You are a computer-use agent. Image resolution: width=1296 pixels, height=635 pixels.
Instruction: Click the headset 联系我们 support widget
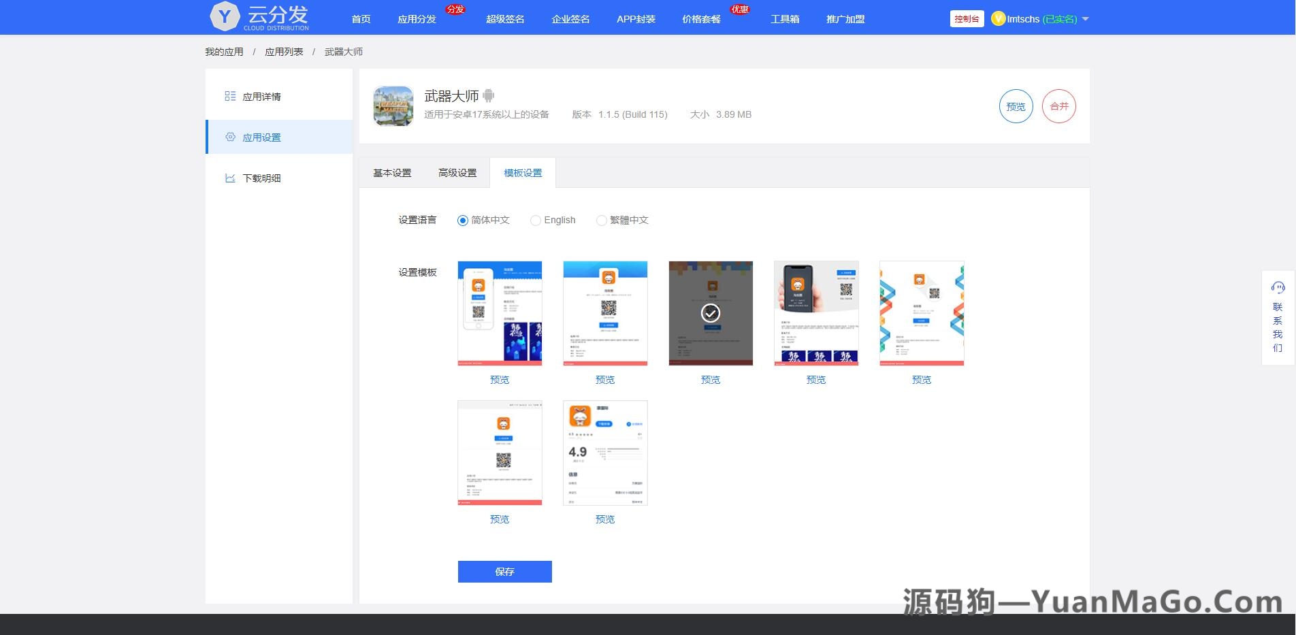(x=1278, y=318)
